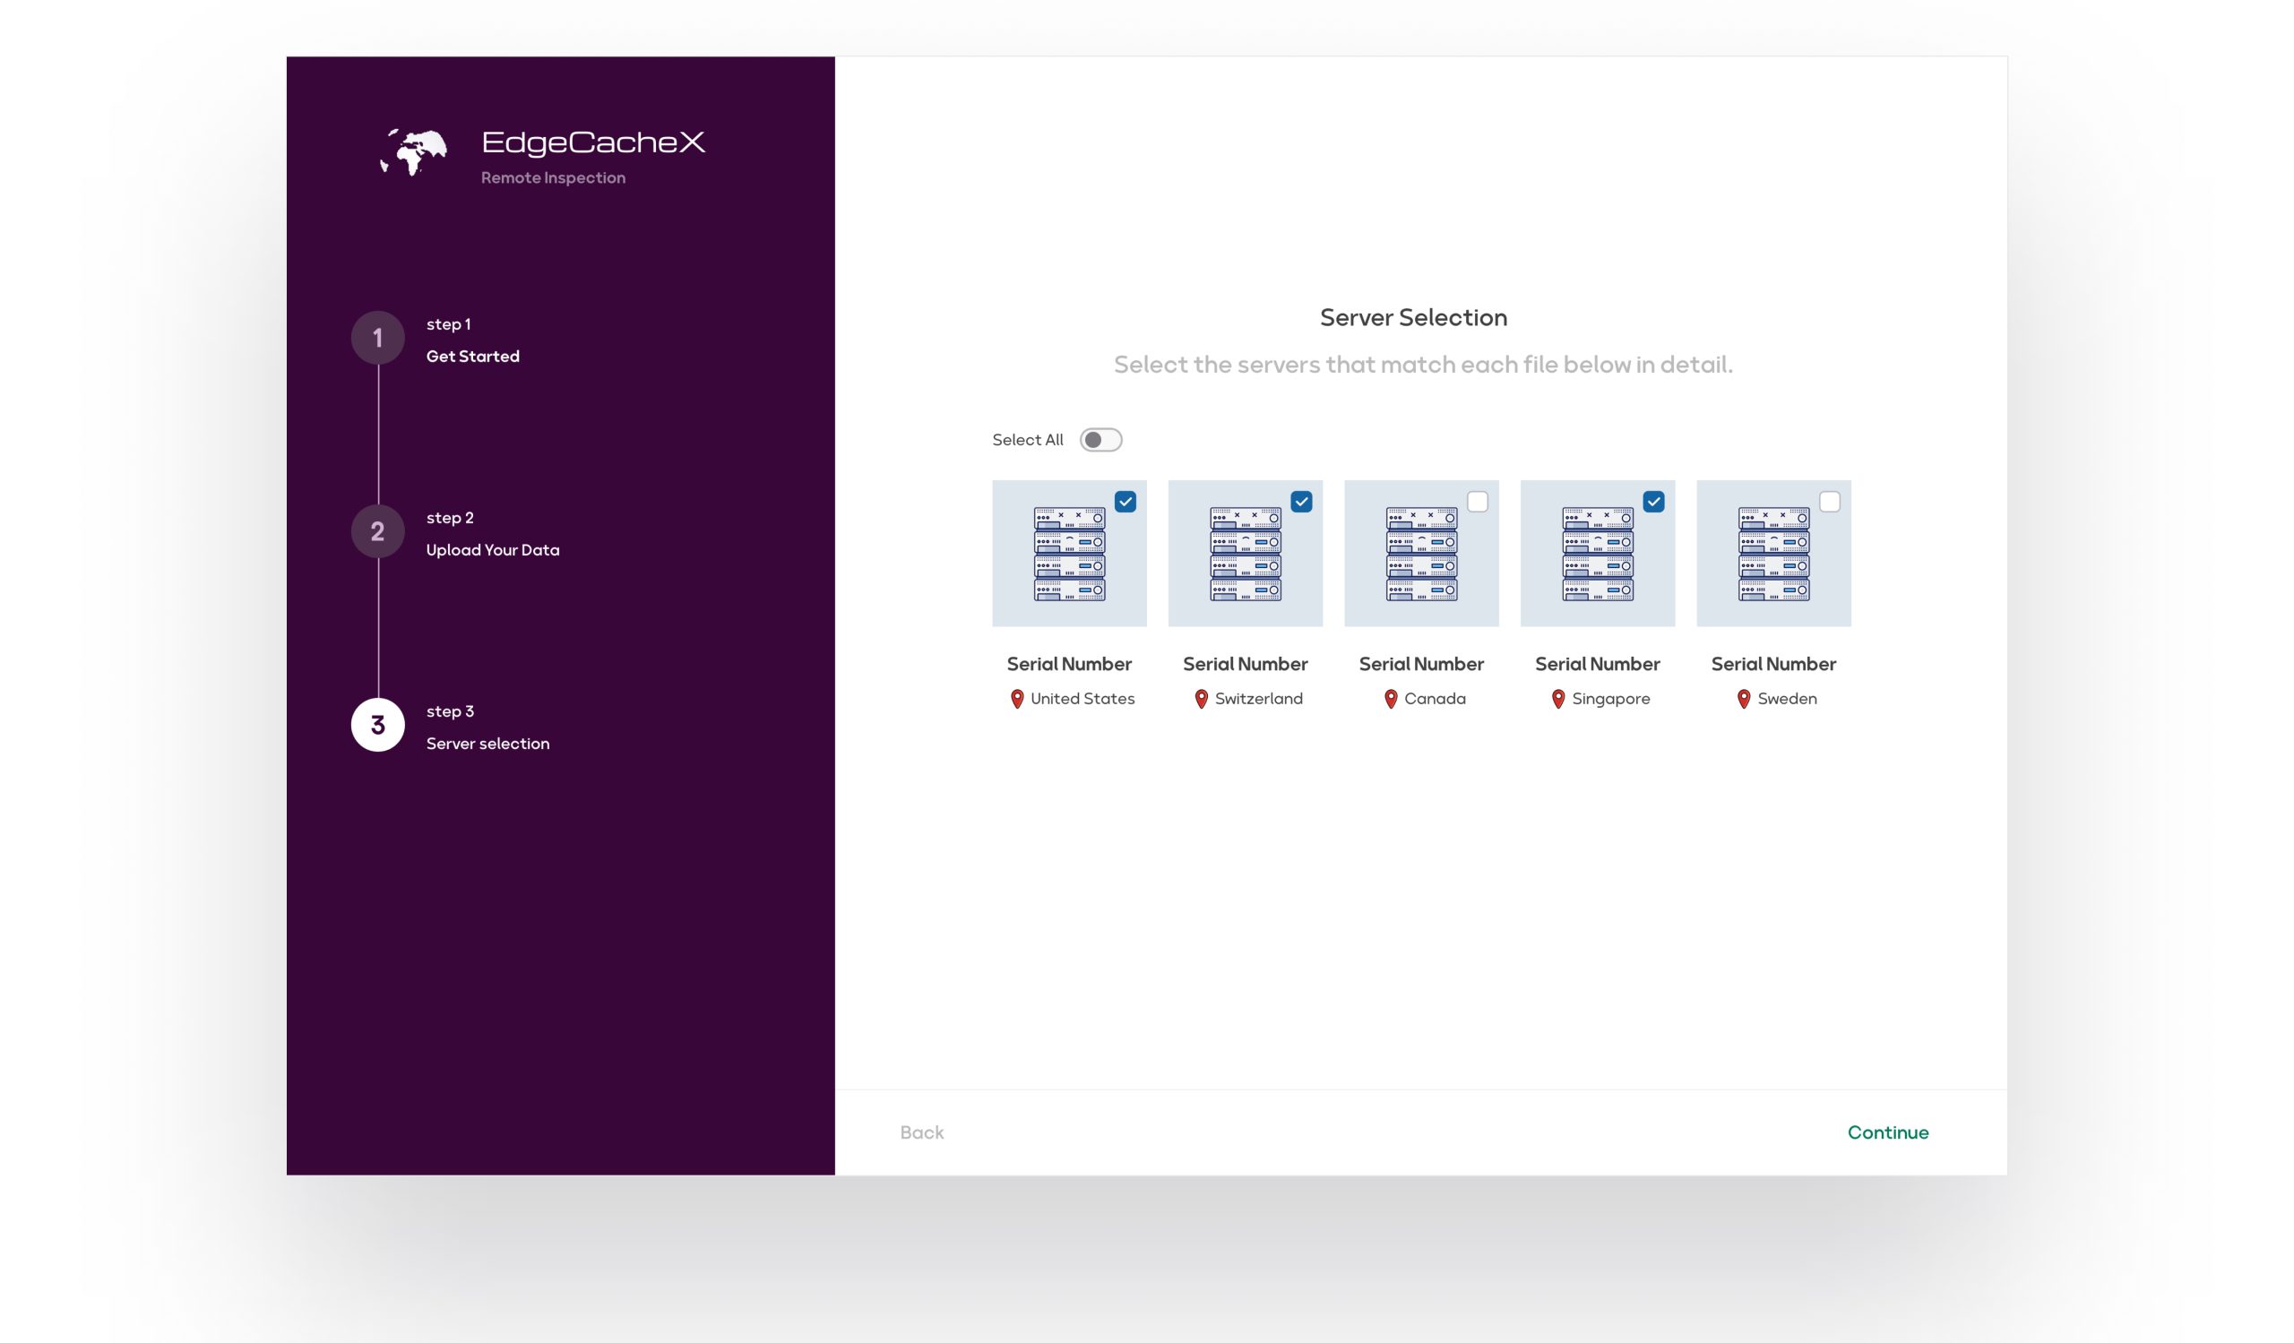
Task: Click the Back button
Action: click(x=921, y=1132)
